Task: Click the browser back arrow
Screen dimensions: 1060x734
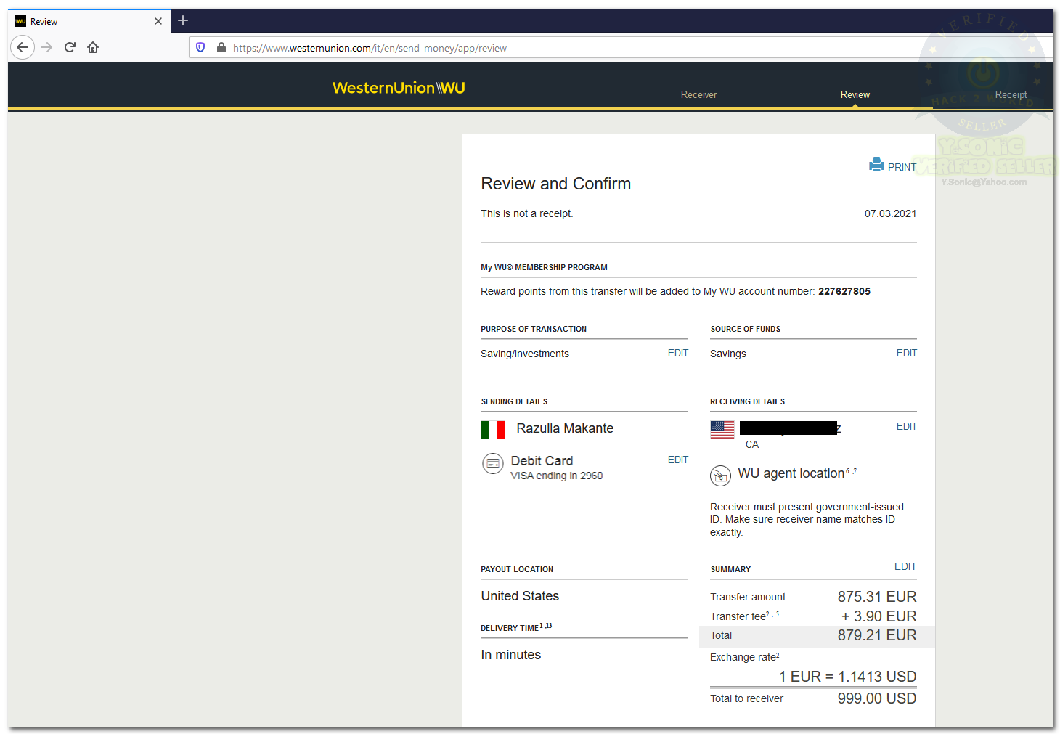Action: point(23,47)
